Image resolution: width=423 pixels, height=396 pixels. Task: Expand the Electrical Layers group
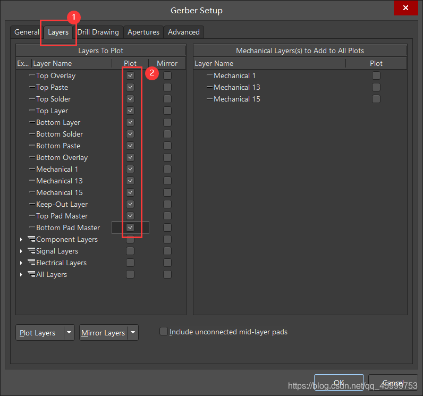[21, 263]
